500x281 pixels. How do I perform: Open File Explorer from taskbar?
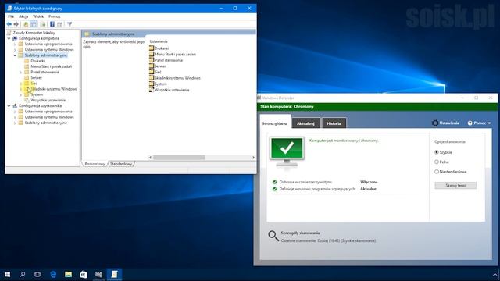(x=68, y=274)
